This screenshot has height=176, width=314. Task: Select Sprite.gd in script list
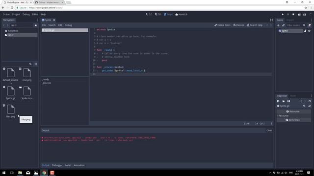coord(65,30)
